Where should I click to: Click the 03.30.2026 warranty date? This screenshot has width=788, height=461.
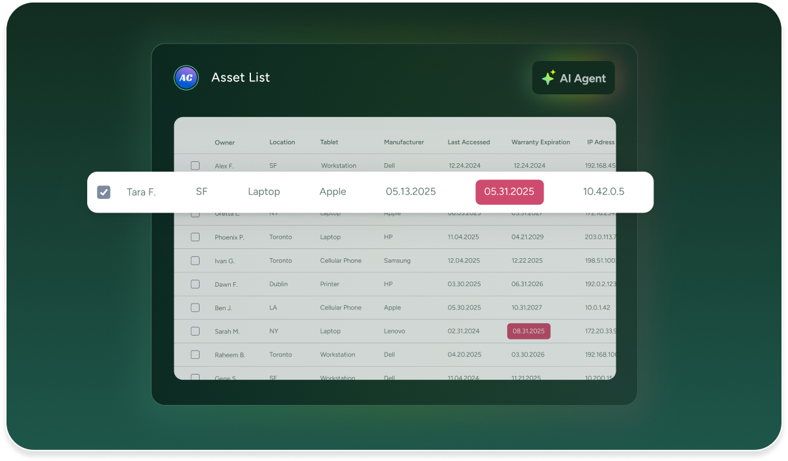(528, 354)
